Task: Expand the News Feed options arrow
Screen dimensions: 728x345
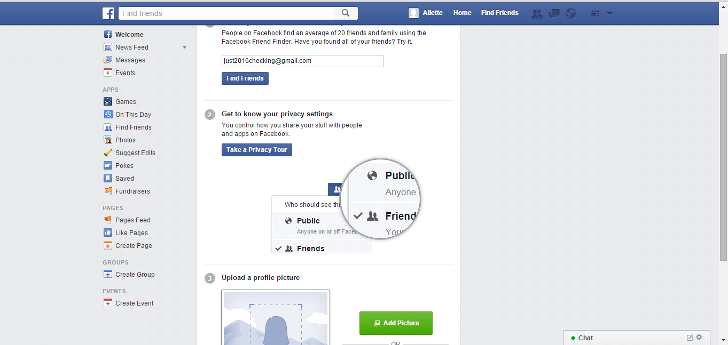Action: (x=184, y=47)
